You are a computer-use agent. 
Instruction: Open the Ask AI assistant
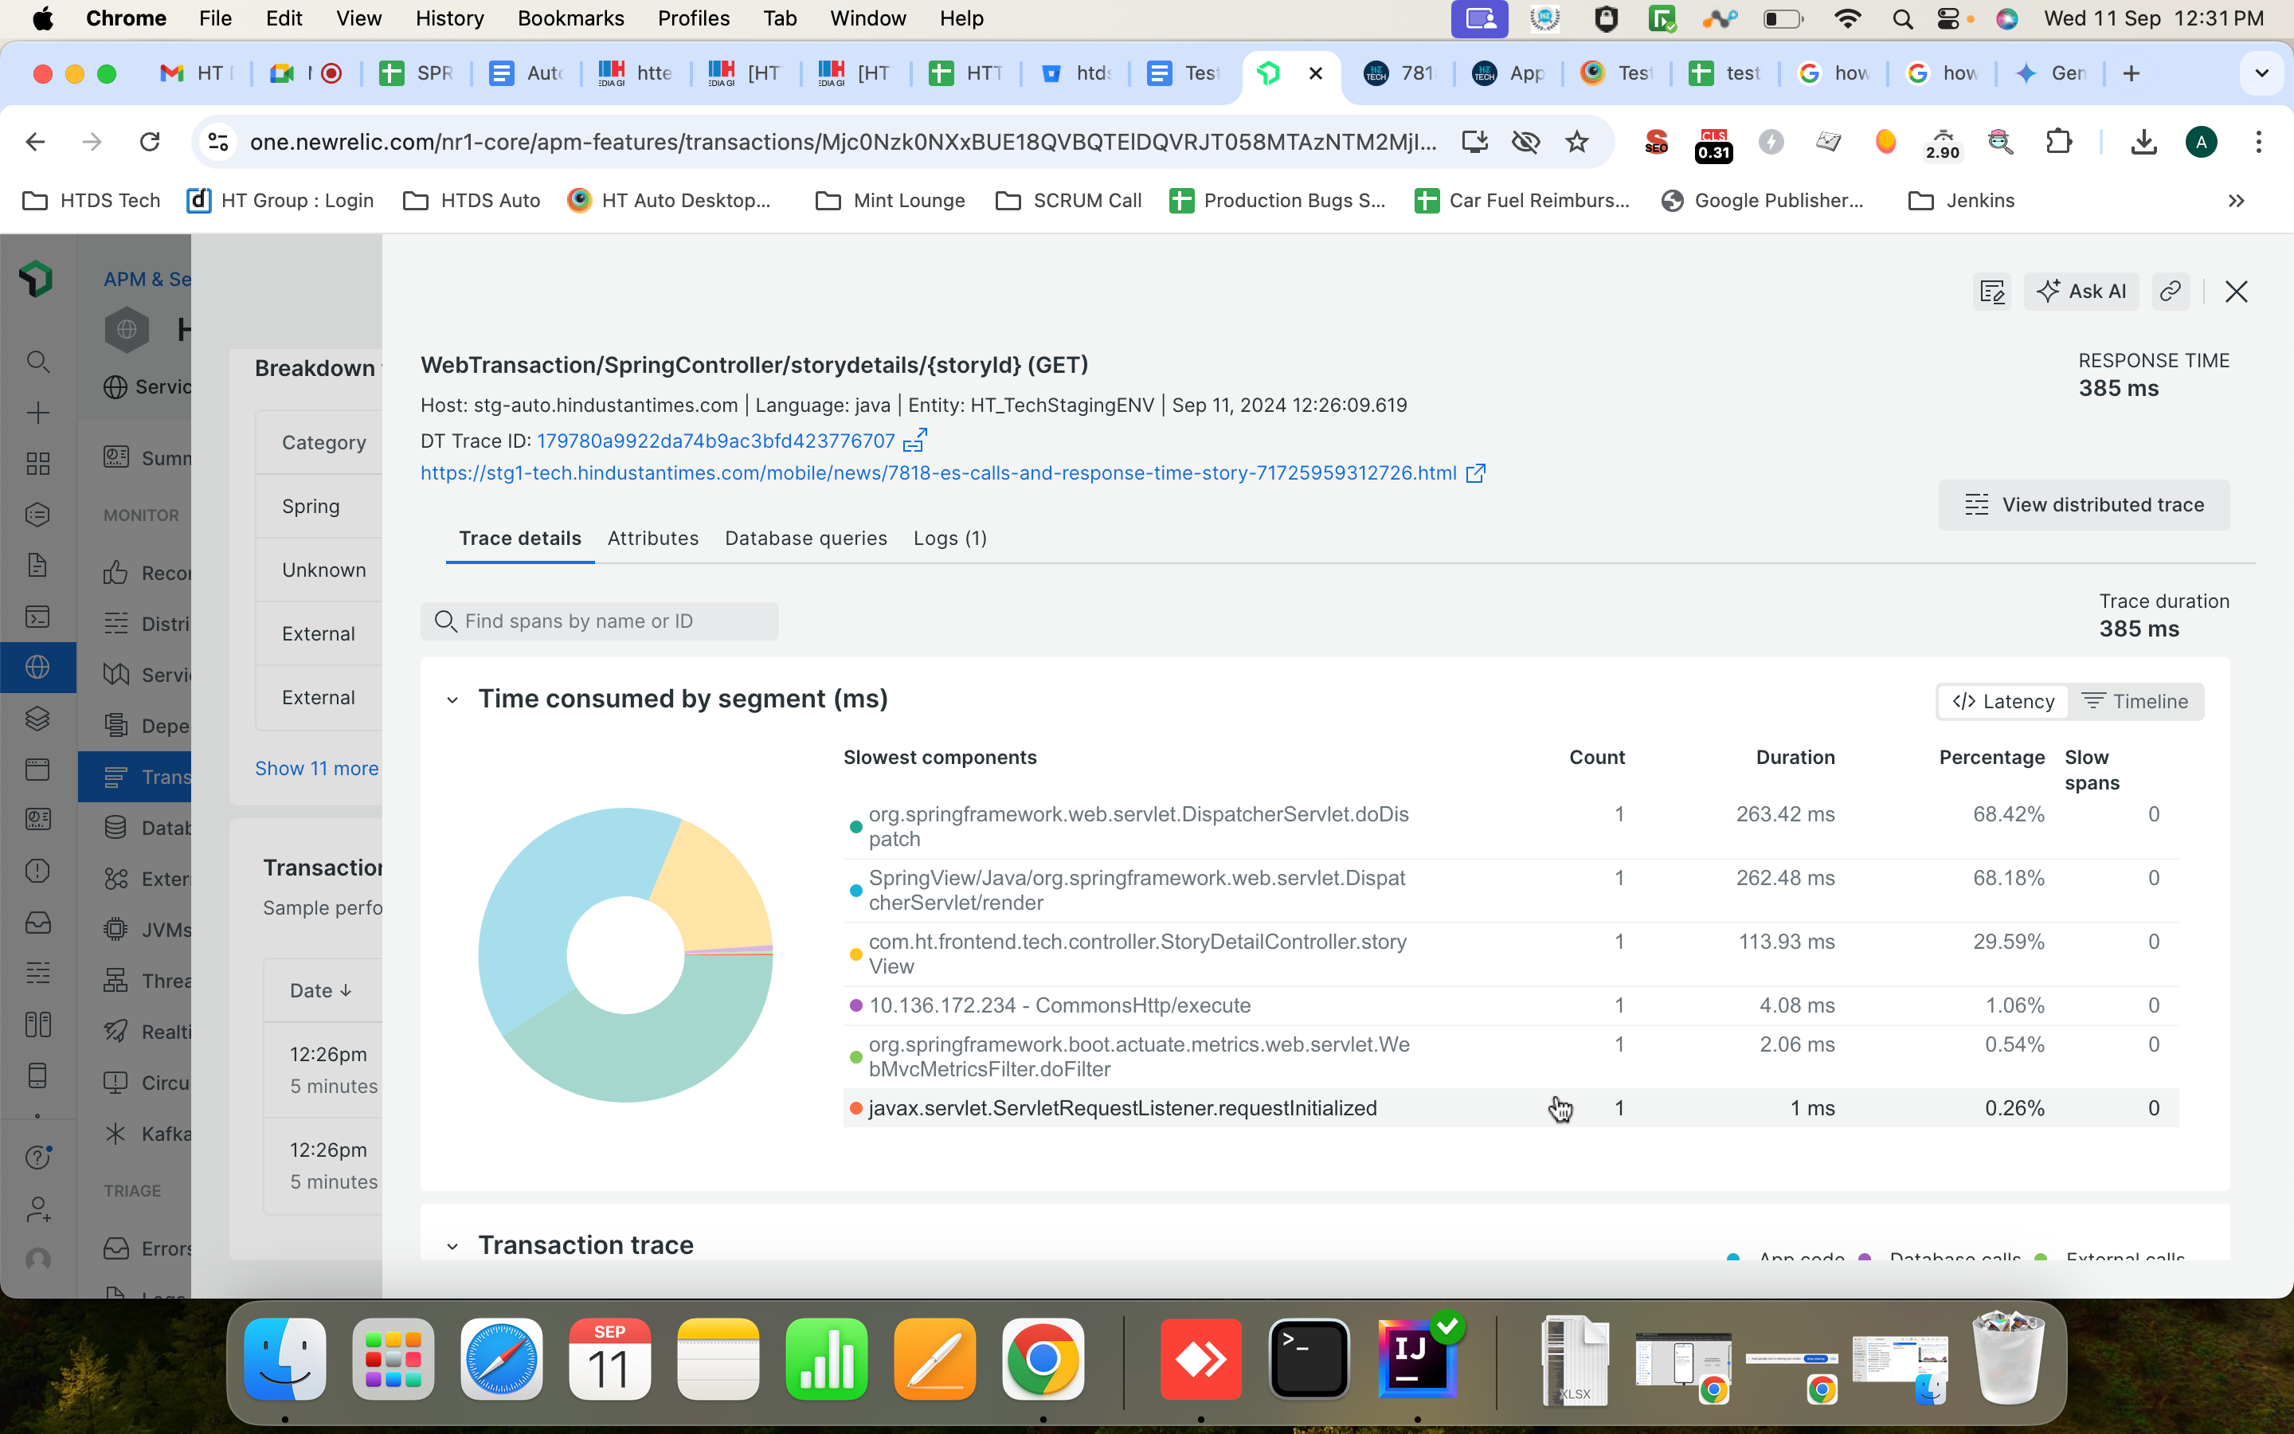pyautogui.click(x=2081, y=291)
